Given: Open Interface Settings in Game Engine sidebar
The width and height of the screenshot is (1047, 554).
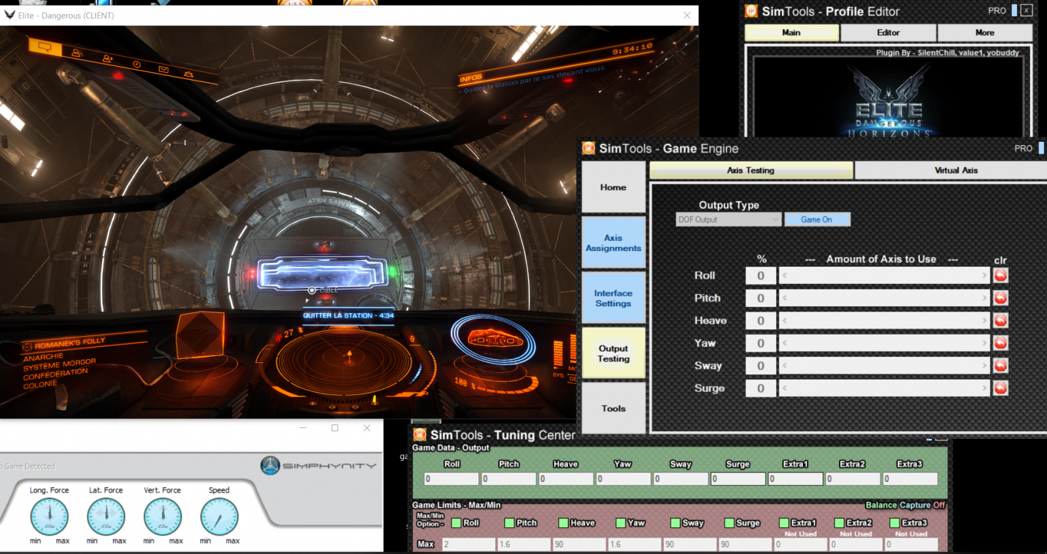Looking at the screenshot, I should click(613, 298).
